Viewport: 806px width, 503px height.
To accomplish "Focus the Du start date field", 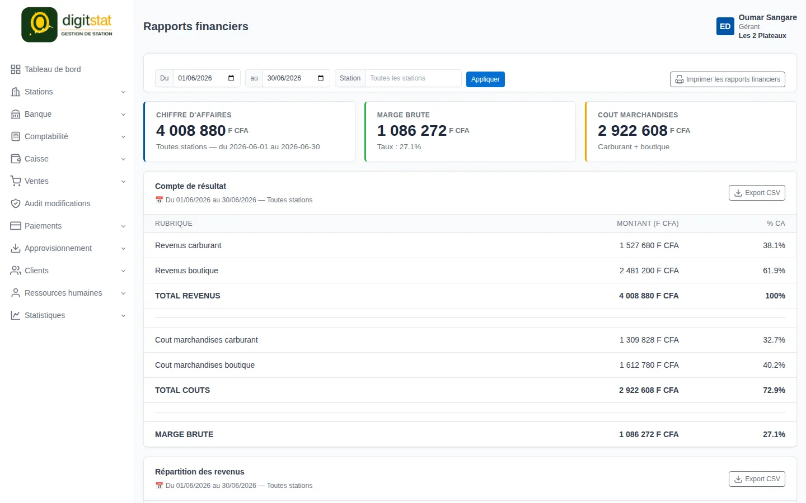I will (207, 78).
